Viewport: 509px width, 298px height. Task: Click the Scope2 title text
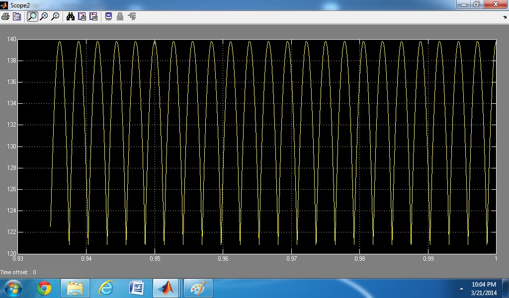[x=20, y=5]
